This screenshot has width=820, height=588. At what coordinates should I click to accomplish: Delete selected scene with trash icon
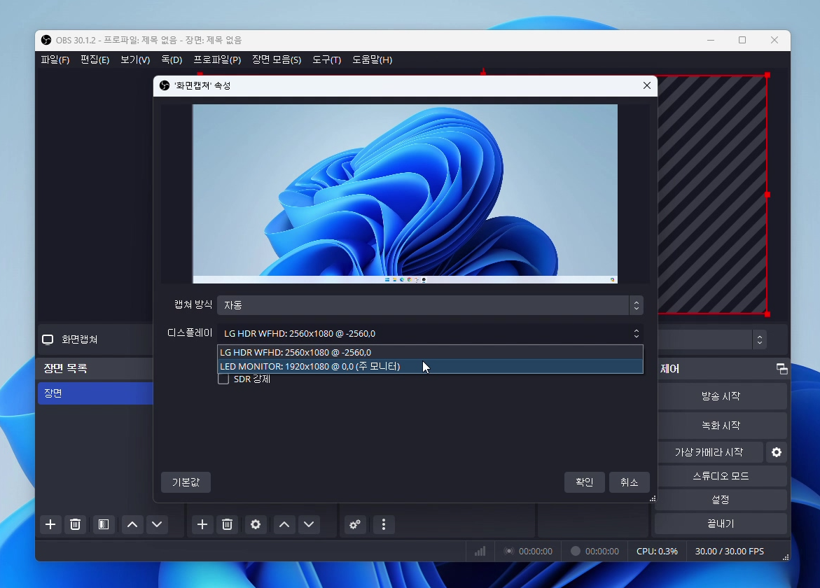pos(76,524)
